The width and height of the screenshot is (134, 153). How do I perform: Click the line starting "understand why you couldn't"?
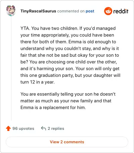coord(70,49)
